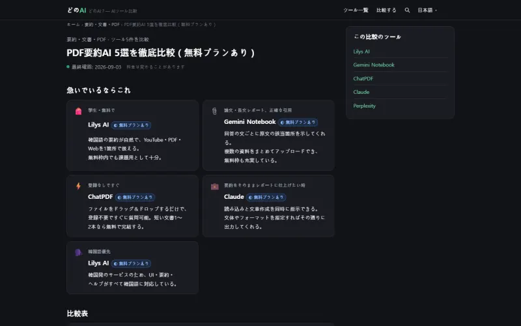This screenshot has width=521, height=326.
Task: Click the header tagline どのAI？— AIツール比較
Action: click(113, 11)
